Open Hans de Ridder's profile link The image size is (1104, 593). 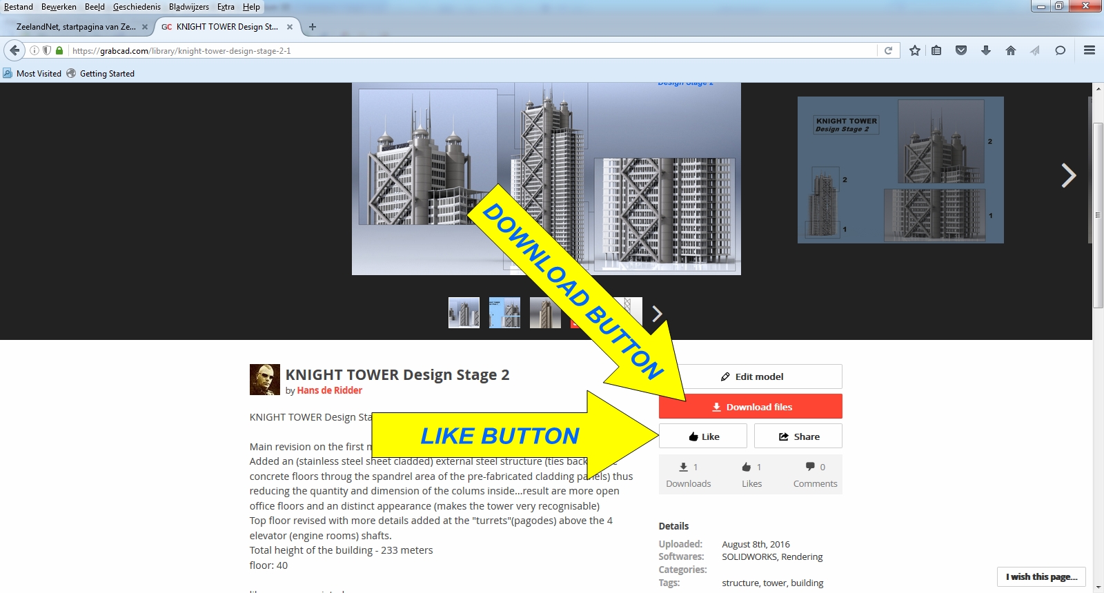(x=330, y=390)
